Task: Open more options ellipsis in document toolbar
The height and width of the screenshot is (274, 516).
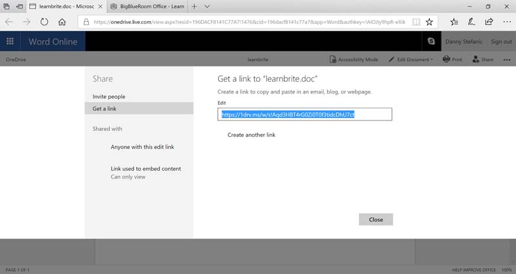Action: click(507, 59)
